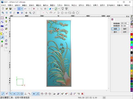Open the 颜色(C) menu
The image size is (133, 99).
89,5
